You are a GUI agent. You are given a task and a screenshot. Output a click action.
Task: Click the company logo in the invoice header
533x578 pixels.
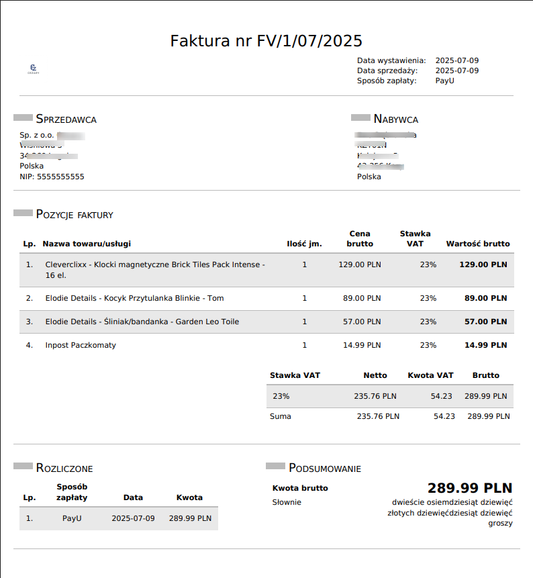(x=33, y=68)
